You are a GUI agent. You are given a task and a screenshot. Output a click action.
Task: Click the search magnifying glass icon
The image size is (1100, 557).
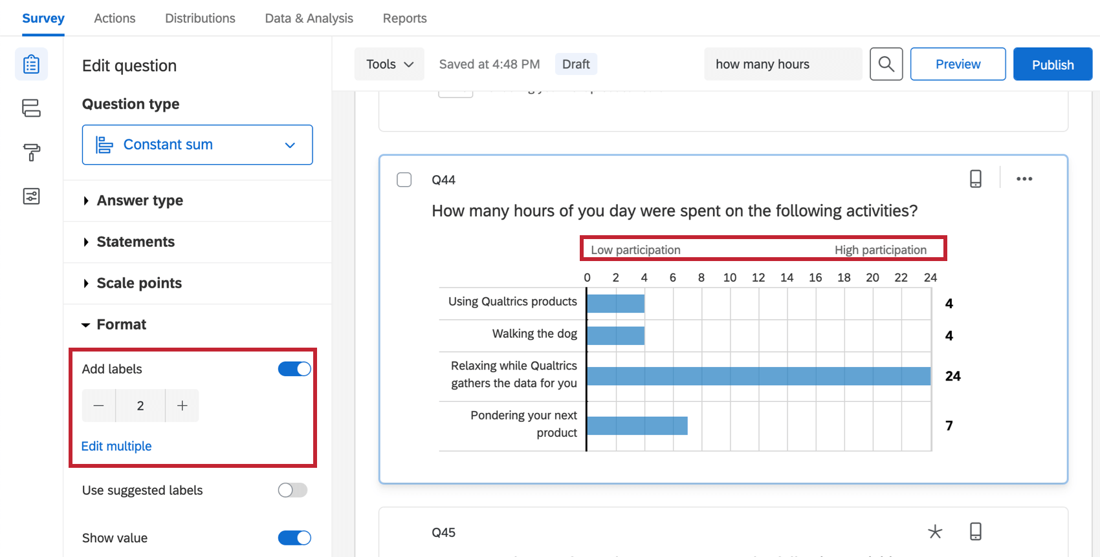pos(886,64)
